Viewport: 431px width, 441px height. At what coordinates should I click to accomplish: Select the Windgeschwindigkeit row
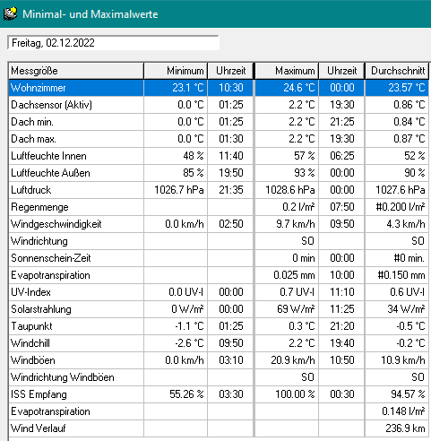pos(219,224)
